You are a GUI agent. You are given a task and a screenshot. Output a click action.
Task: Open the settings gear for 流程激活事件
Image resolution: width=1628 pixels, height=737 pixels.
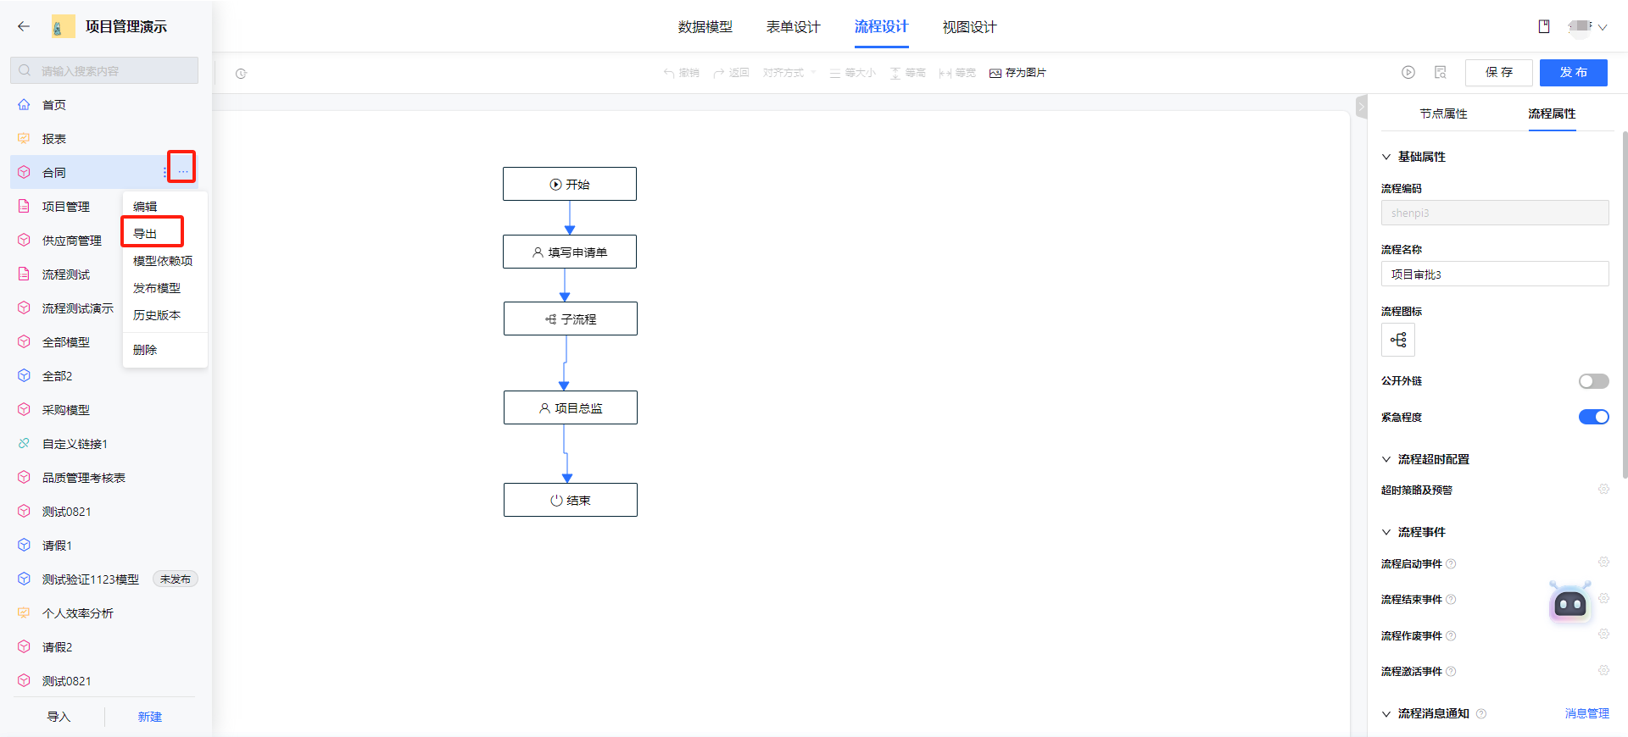(1603, 670)
